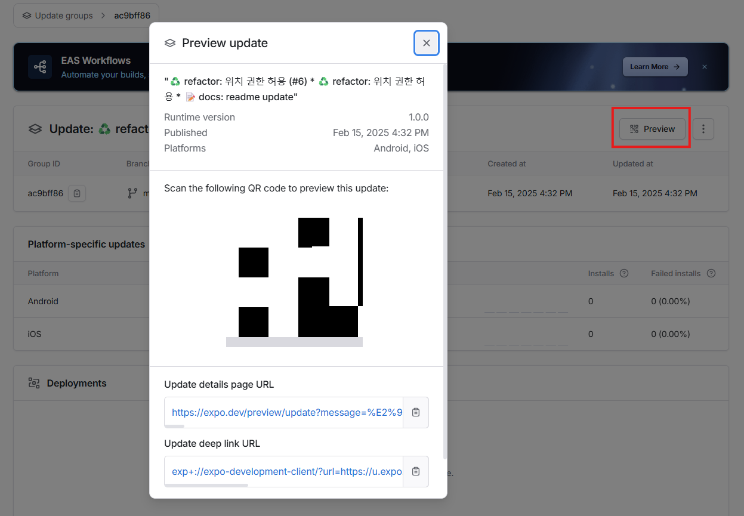744x516 pixels.
Task: Click Android failed installs 0 (0.00%)
Action: (671, 301)
